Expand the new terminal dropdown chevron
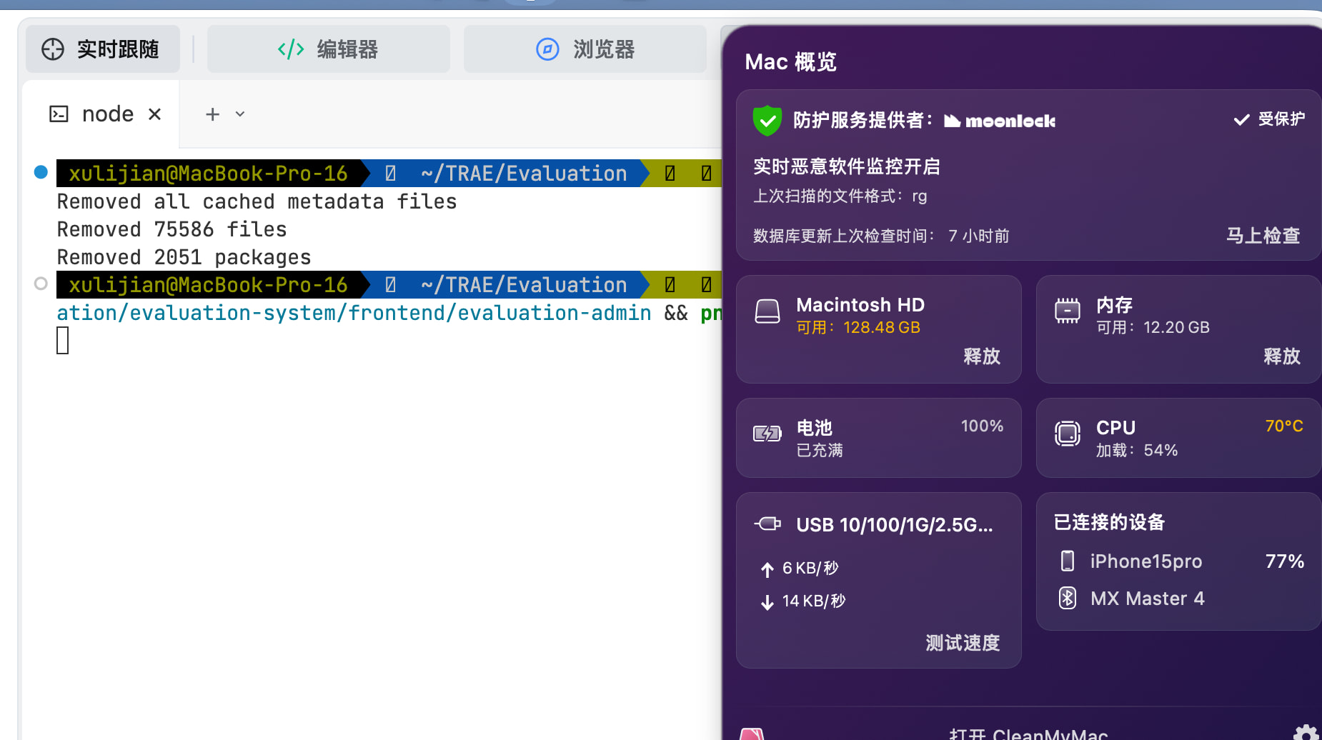This screenshot has height=740, width=1322. pyautogui.click(x=240, y=114)
